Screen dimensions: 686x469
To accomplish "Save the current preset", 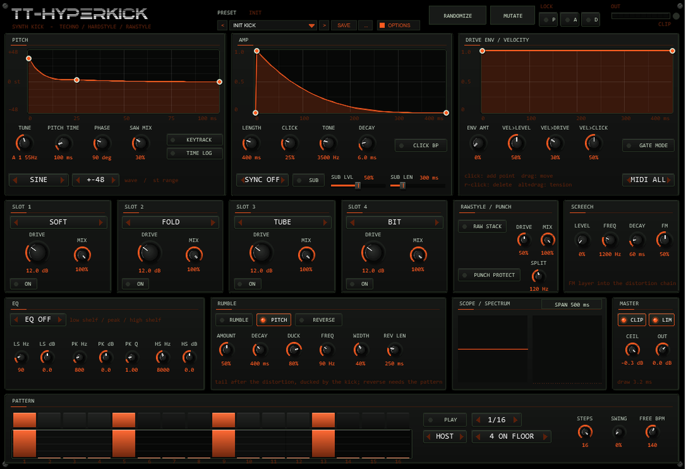I will click(344, 26).
